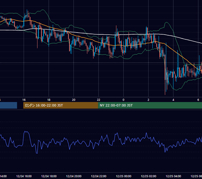The image size is (202, 179).
Task: Click the 18 hour label on the axis
Action: [x=49, y=100]
